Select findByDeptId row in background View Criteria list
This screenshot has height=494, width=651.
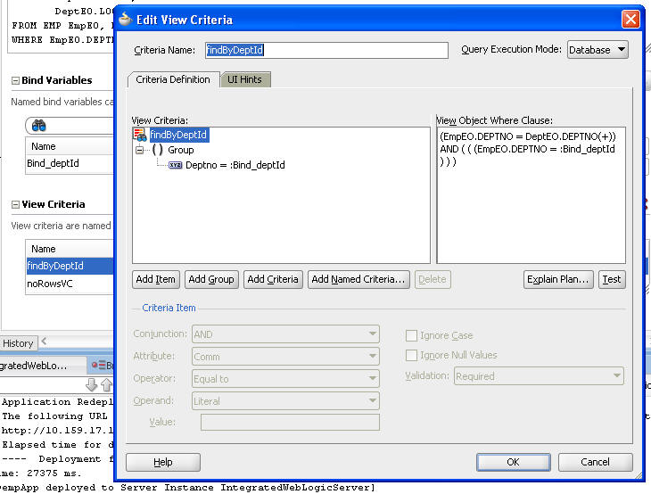pos(70,266)
